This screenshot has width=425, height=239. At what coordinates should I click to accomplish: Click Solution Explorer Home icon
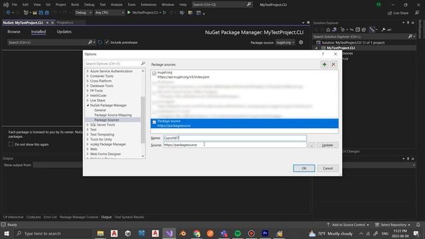coord(328,29)
